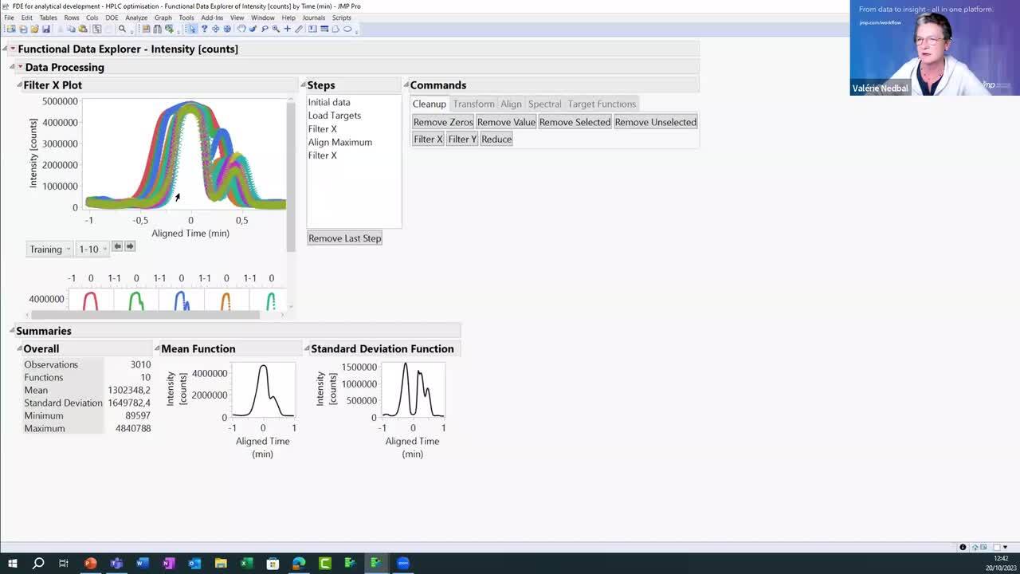Click the Remove Last Step button

tap(344, 238)
